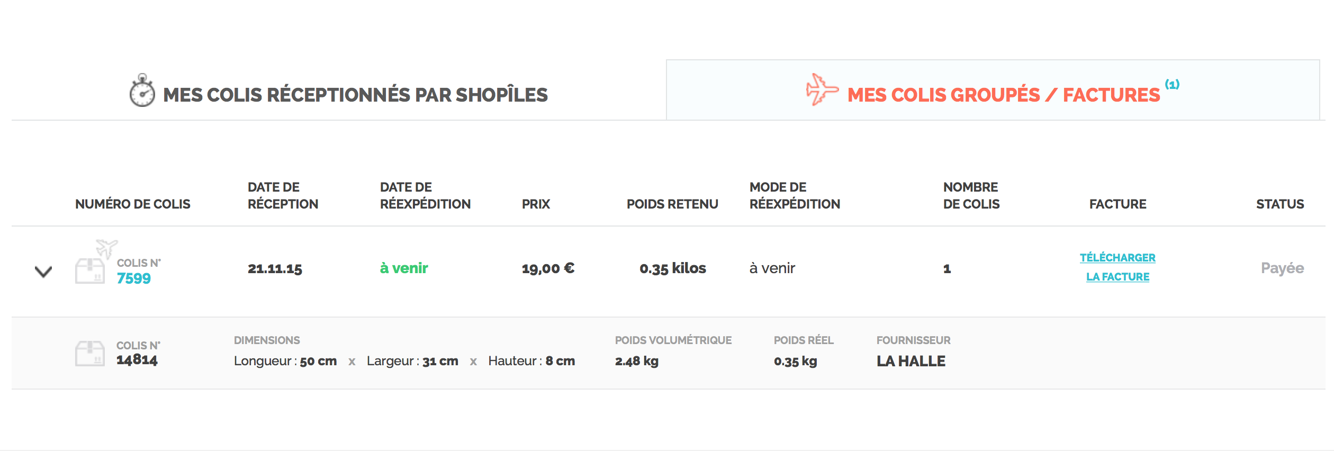This screenshot has height=451, width=1334.
Task: Click the Date de réception column header
Action: [283, 195]
